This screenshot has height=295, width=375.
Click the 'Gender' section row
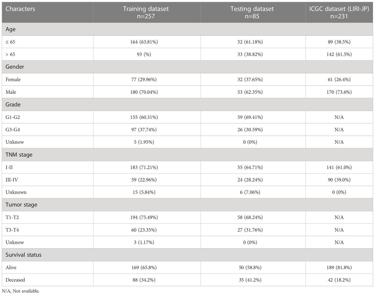[187, 67]
